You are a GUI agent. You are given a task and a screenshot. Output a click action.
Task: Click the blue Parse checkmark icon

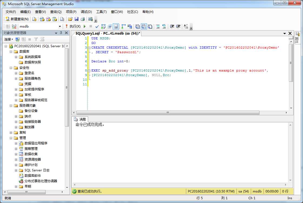(x=97, y=26)
